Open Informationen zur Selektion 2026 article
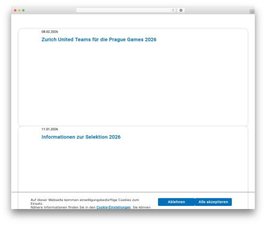 click(81, 137)
